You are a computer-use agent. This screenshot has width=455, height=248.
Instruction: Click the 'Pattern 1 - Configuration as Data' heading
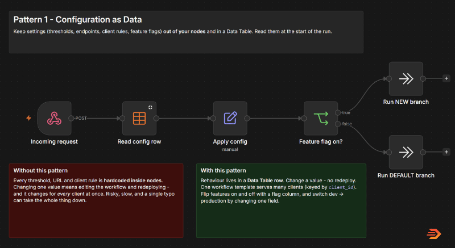tap(77, 20)
